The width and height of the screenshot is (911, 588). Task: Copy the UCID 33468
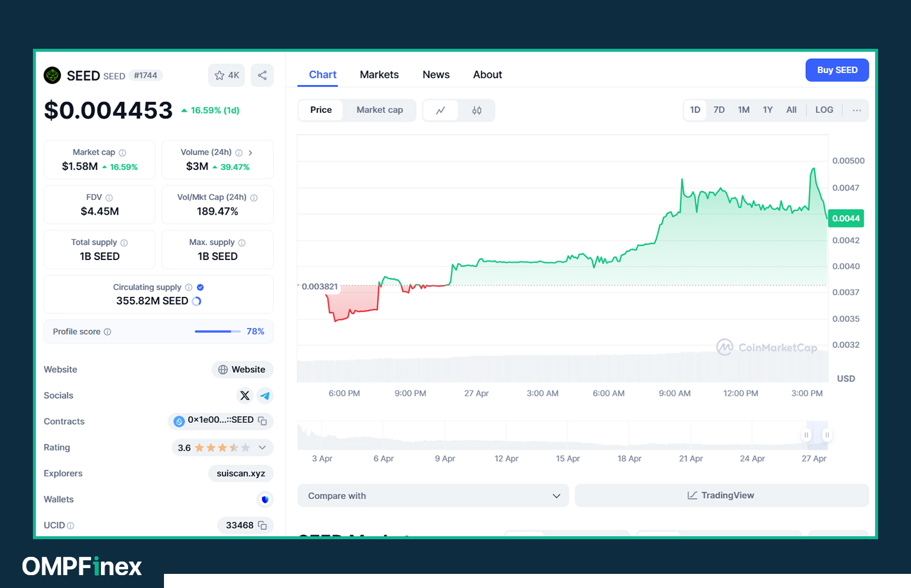[263, 525]
